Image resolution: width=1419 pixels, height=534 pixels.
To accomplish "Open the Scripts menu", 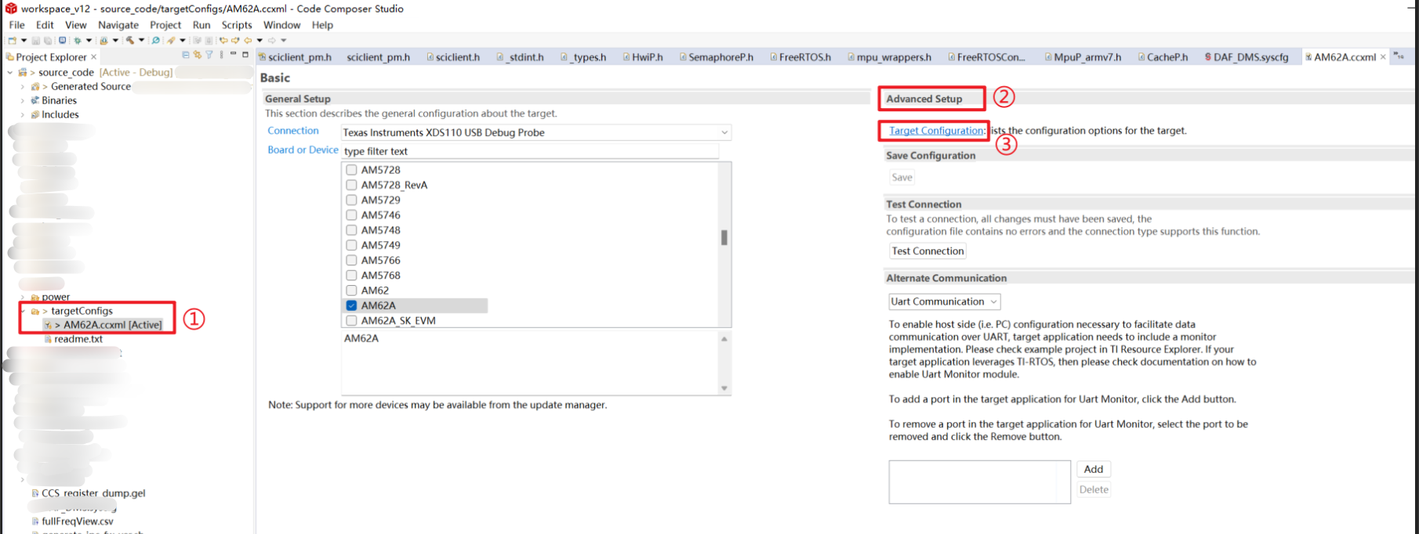I will point(237,25).
